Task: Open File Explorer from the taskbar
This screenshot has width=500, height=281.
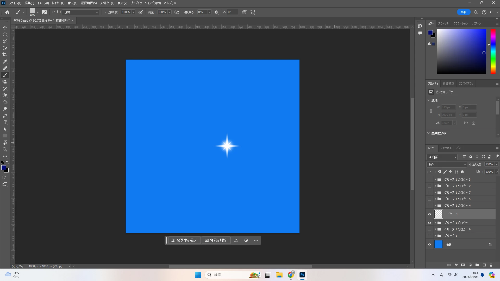Action: pyautogui.click(x=279, y=275)
